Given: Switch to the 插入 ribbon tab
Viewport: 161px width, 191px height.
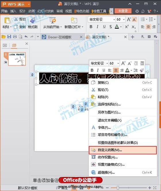Looking at the screenshot, I should pyautogui.click(x=13, y=11).
